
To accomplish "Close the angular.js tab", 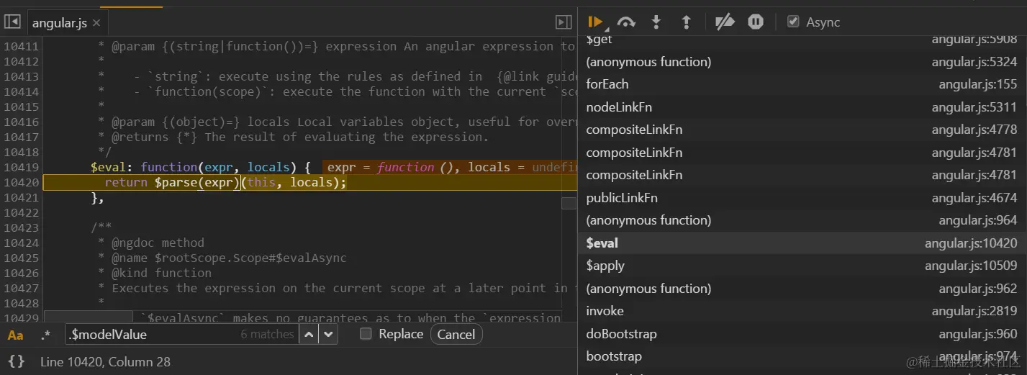I will [x=96, y=23].
